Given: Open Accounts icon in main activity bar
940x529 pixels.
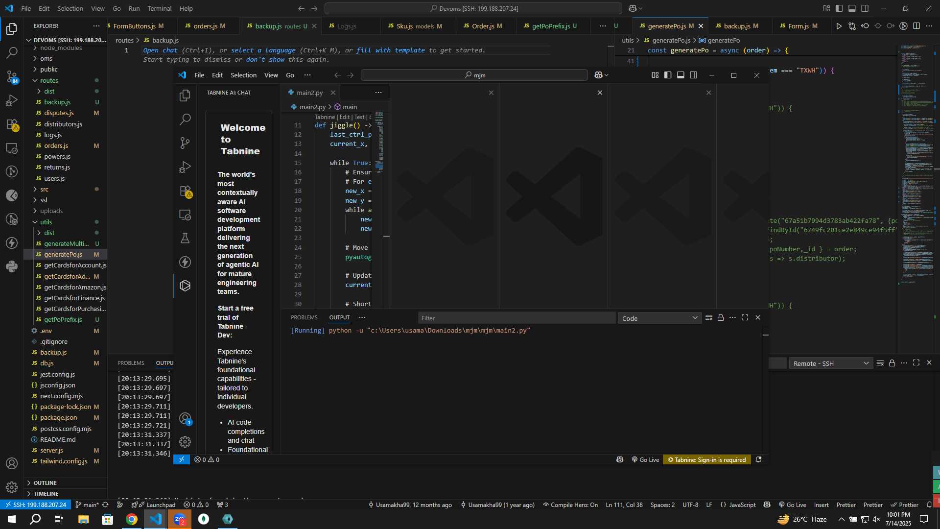Looking at the screenshot, I should coord(12,463).
